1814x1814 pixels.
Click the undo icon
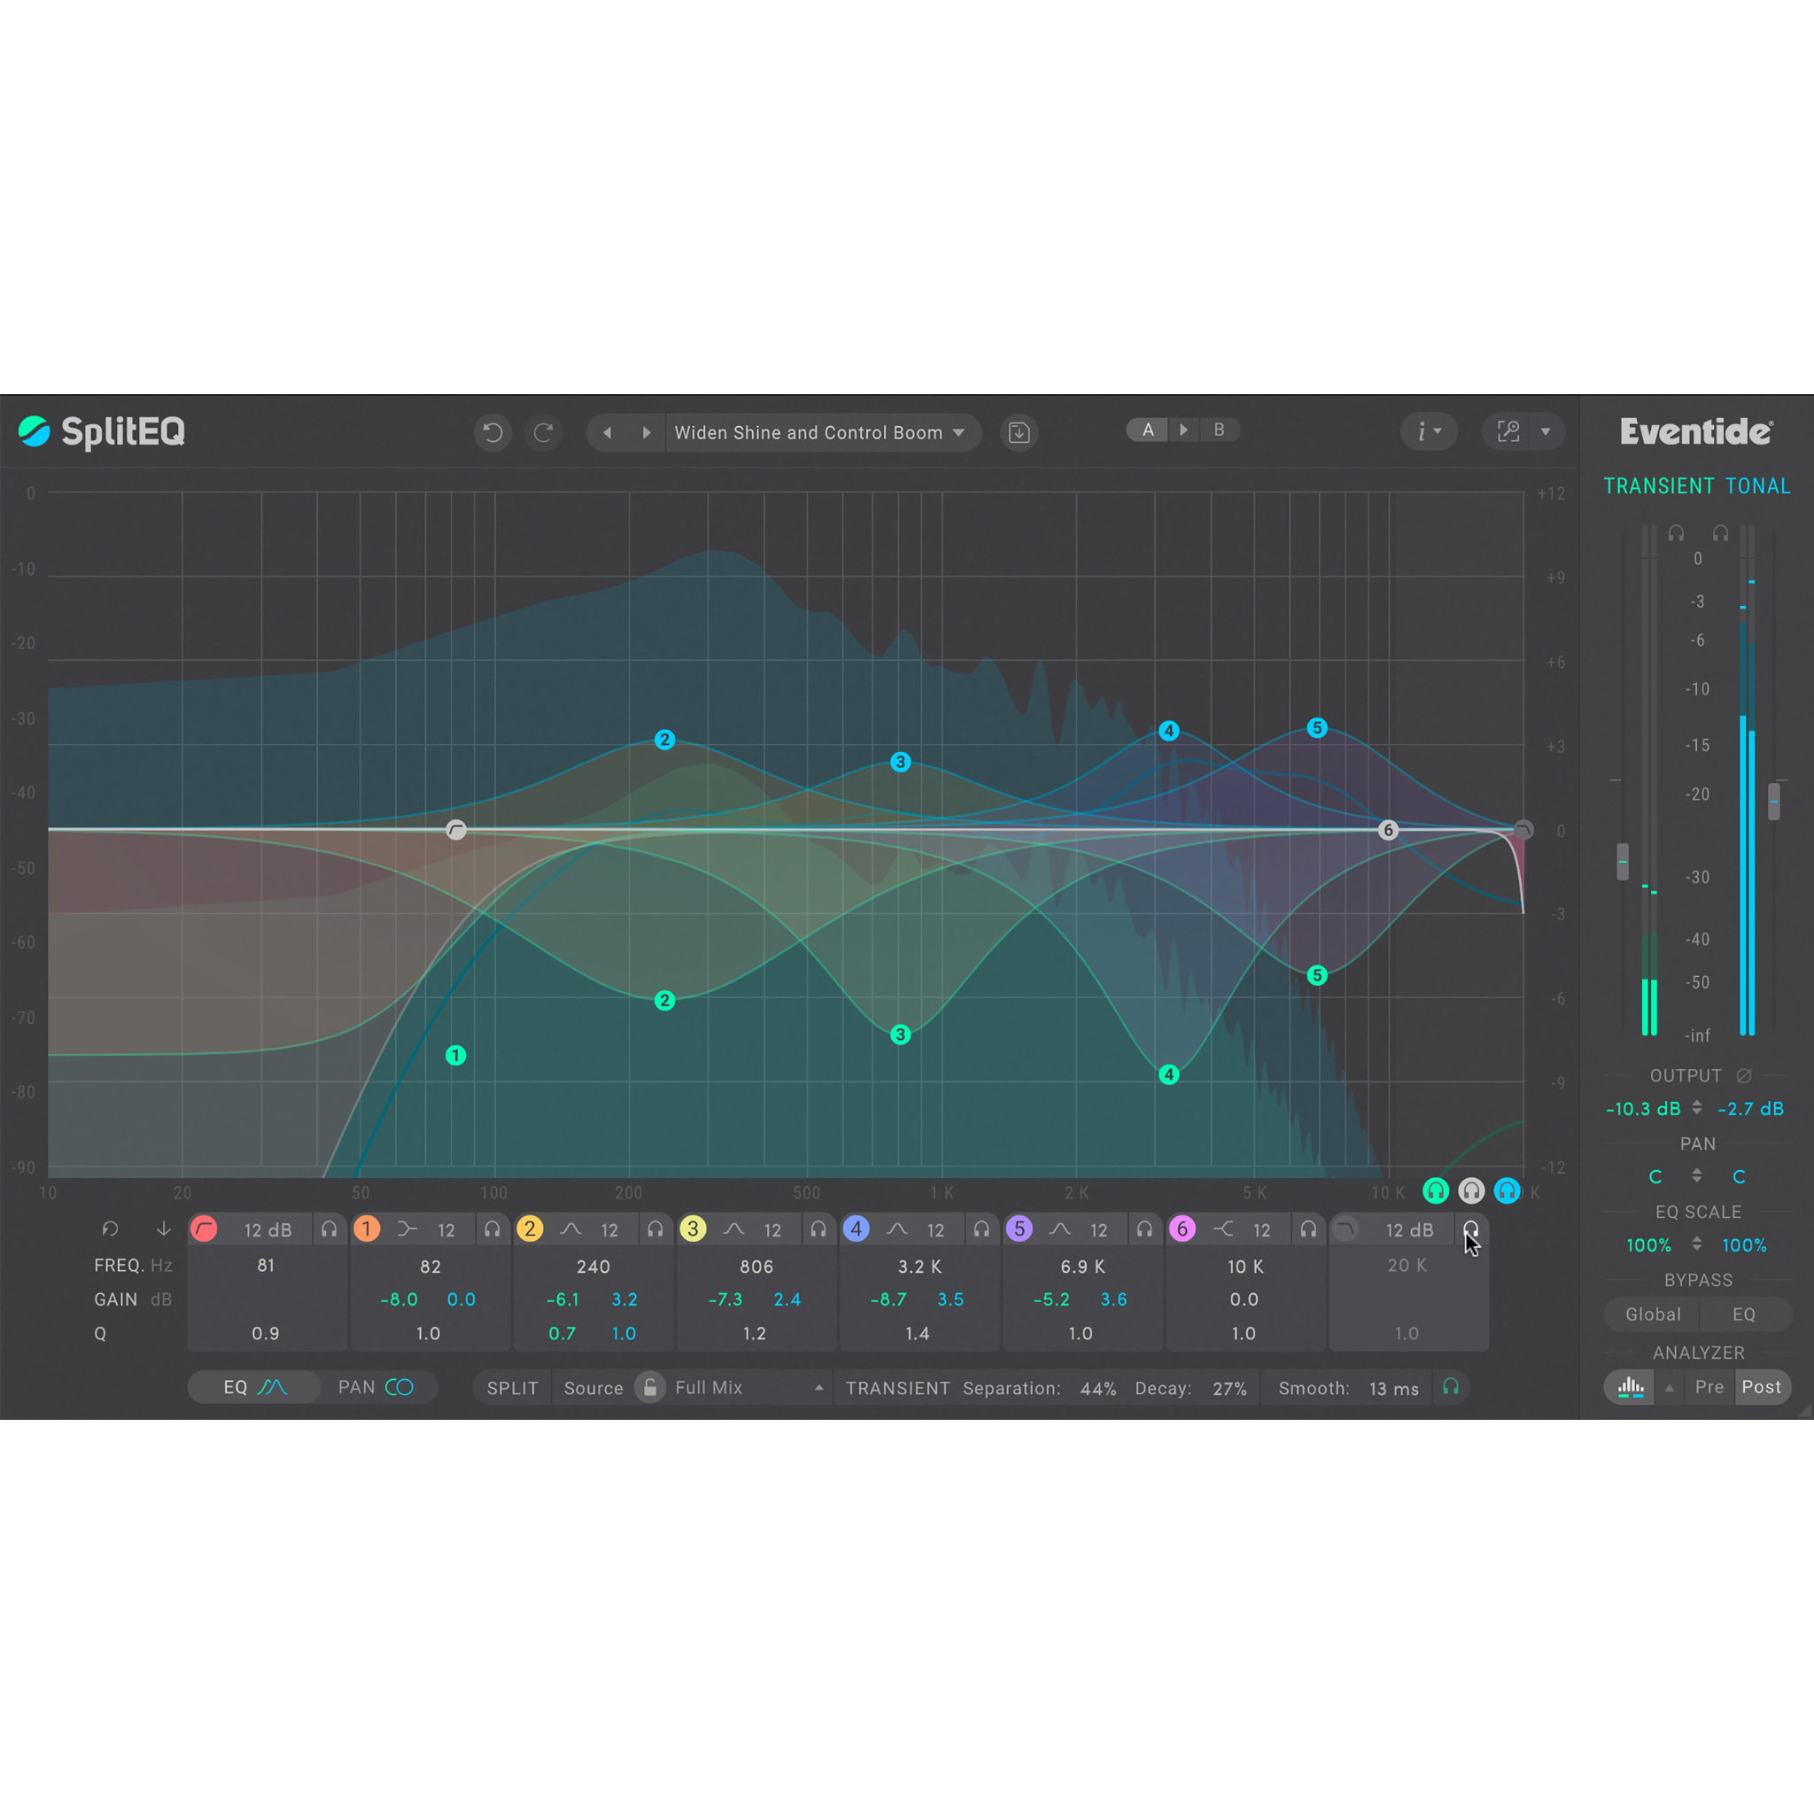[492, 432]
